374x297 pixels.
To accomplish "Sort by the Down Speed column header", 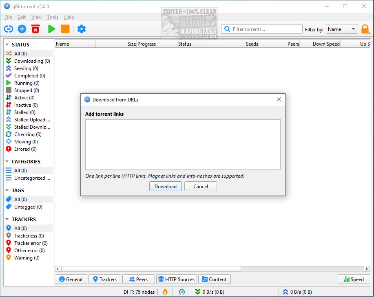I will click(320, 44).
